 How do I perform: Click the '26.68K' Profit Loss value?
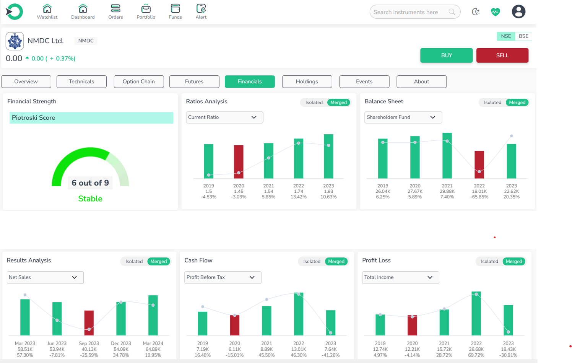click(476, 349)
